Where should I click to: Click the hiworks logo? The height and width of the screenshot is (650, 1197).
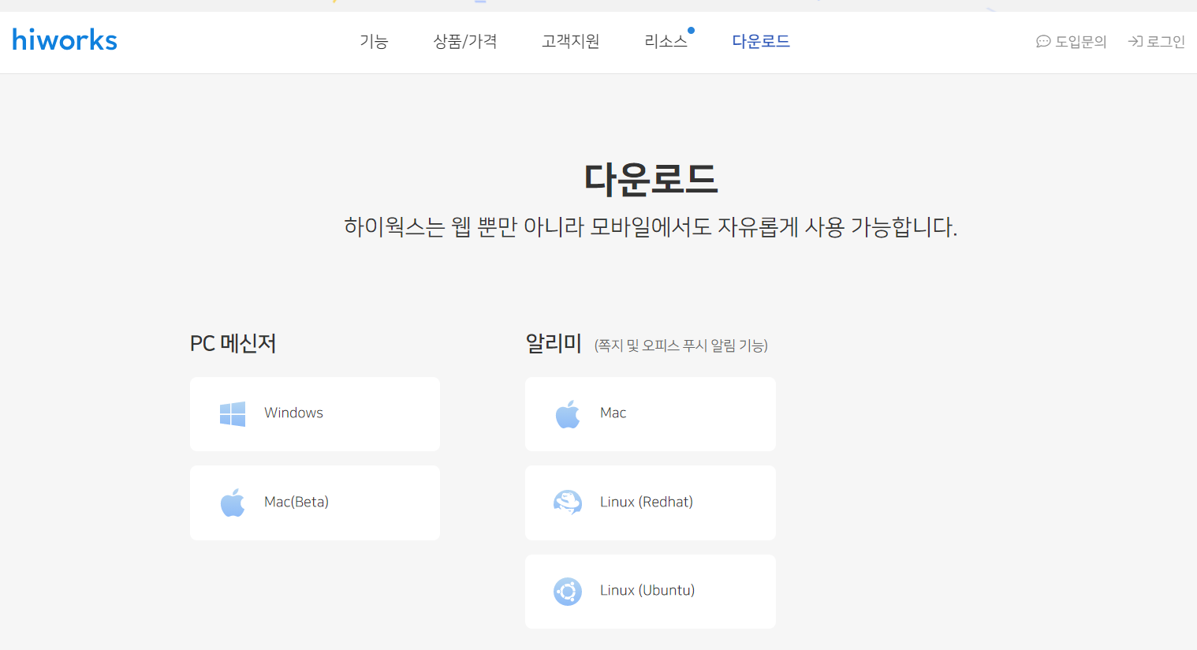65,39
